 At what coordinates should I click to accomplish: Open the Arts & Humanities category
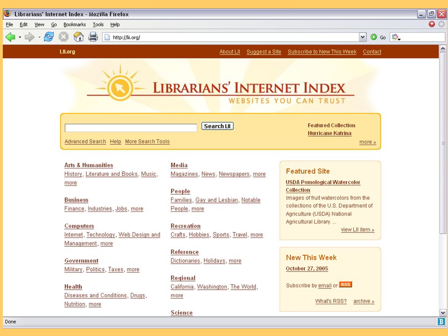point(89,165)
